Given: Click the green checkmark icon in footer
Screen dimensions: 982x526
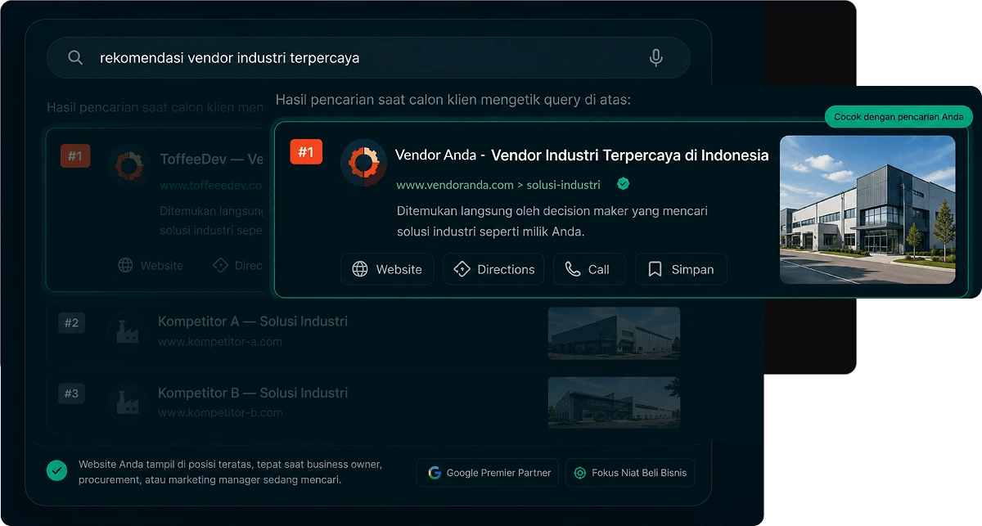Looking at the screenshot, I should [x=56, y=471].
